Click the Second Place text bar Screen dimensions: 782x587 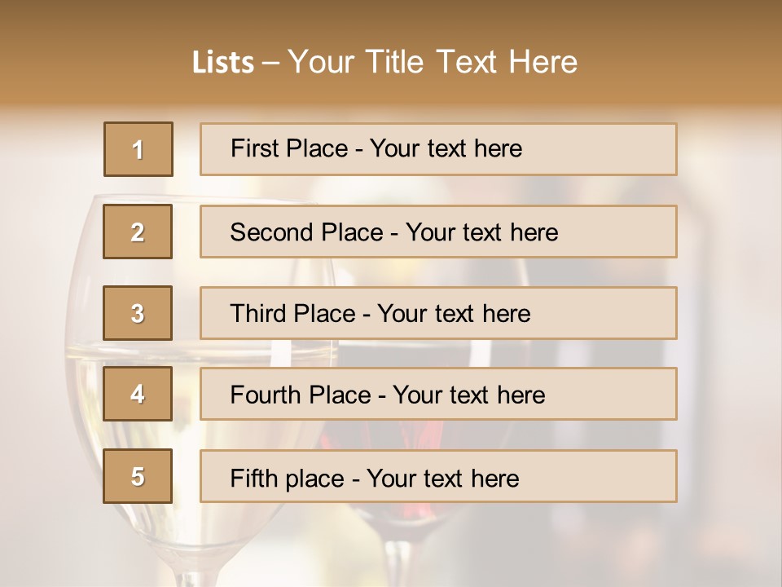coord(438,232)
